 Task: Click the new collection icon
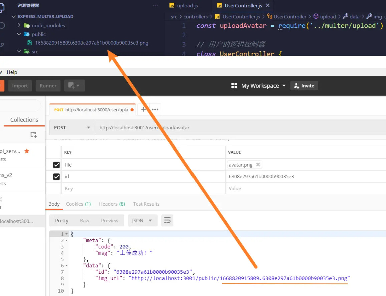[x=33, y=135]
